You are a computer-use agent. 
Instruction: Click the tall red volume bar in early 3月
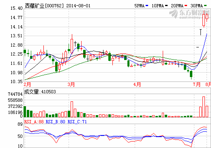click(72, 109)
